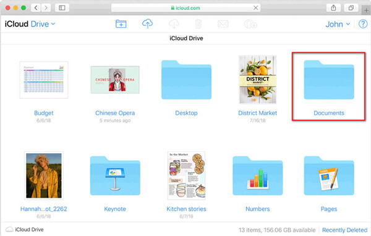Click the Budget file name

44,113
